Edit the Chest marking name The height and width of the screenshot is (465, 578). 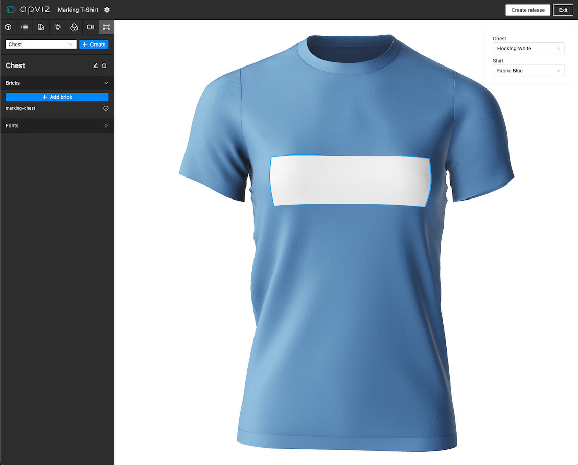point(96,66)
